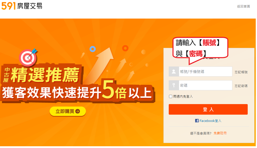This screenshot has width=257, height=148.
Task: Click the 精選推薦 banner headline
Action: pos(45,75)
